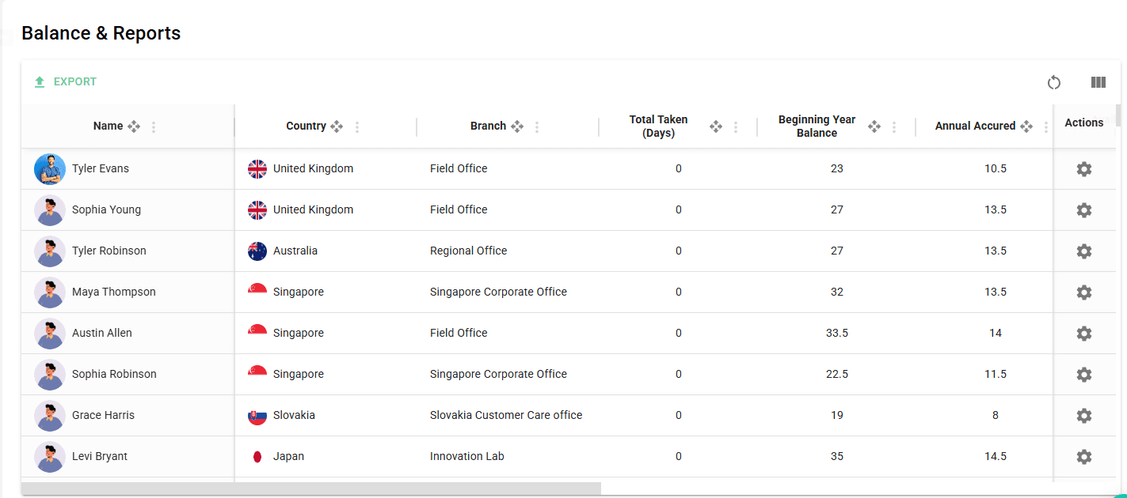Click settings gear for Tyler Evans

click(x=1083, y=169)
